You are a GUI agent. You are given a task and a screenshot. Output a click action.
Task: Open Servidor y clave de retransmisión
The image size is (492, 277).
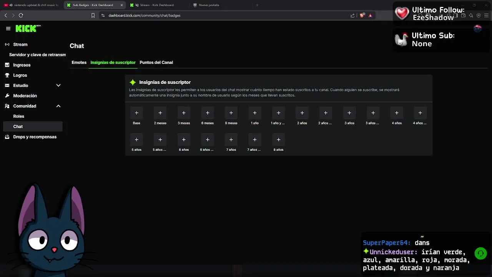click(x=37, y=55)
